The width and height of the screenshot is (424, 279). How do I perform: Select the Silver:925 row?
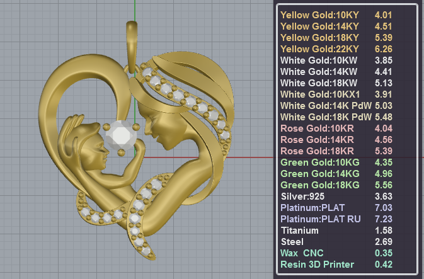point(336,196)
